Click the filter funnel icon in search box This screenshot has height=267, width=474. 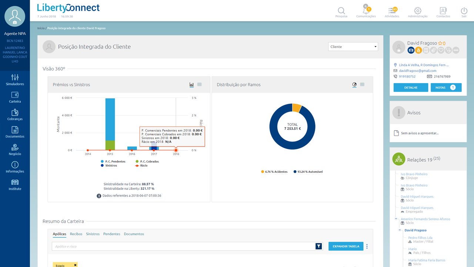pos(318,246)
